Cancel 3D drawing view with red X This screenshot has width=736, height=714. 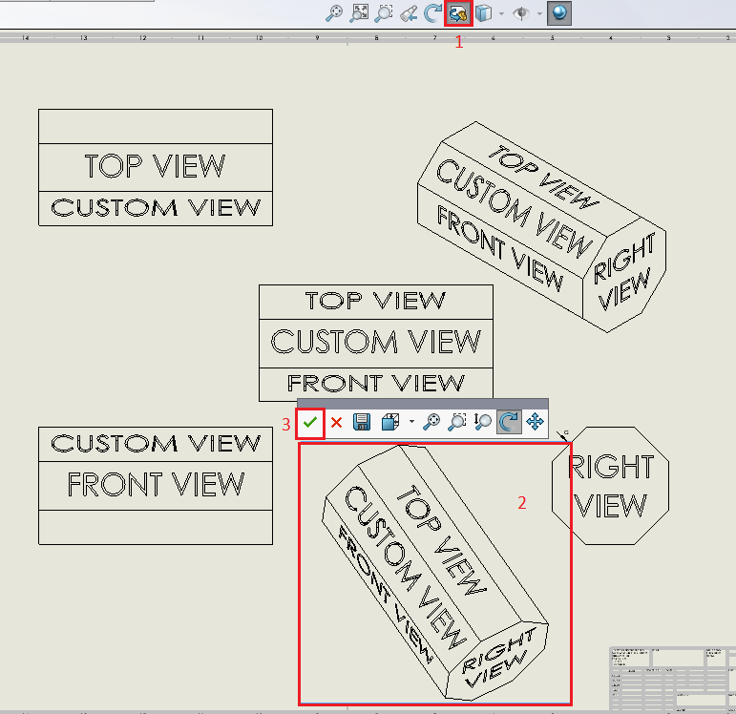click(336, 423)
